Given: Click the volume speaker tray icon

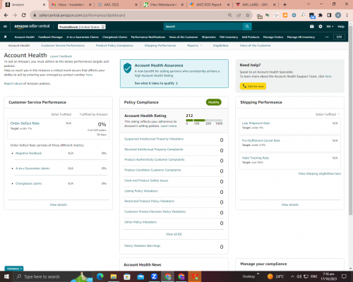Looking at the screenshot, I should pos(299,276).
